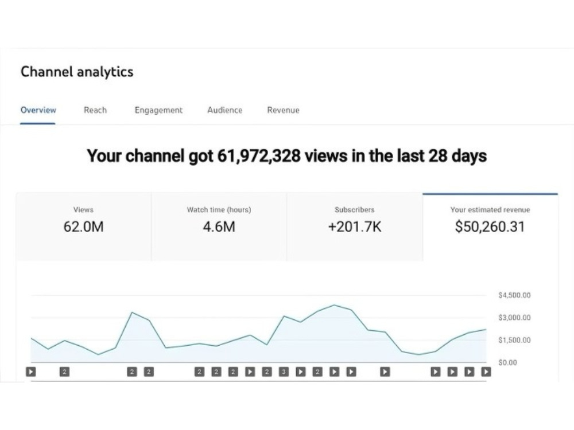Viewport: 574px width, 430px height.
Task: Click the $4,500.00 axis label
Action: [514, 295]
